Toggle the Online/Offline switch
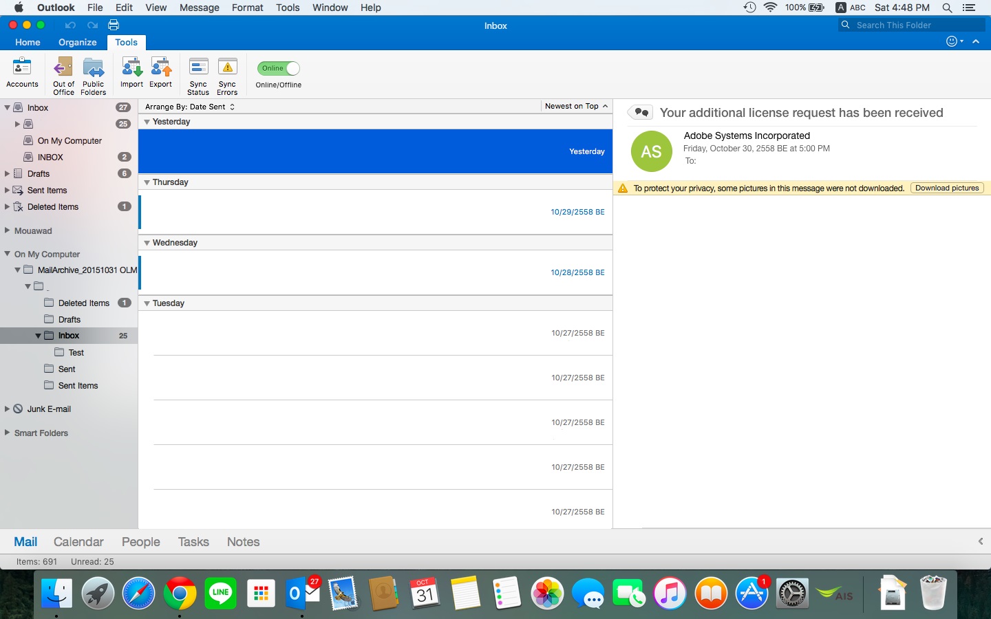Screen dimensions: 991x619 (278, 68)
